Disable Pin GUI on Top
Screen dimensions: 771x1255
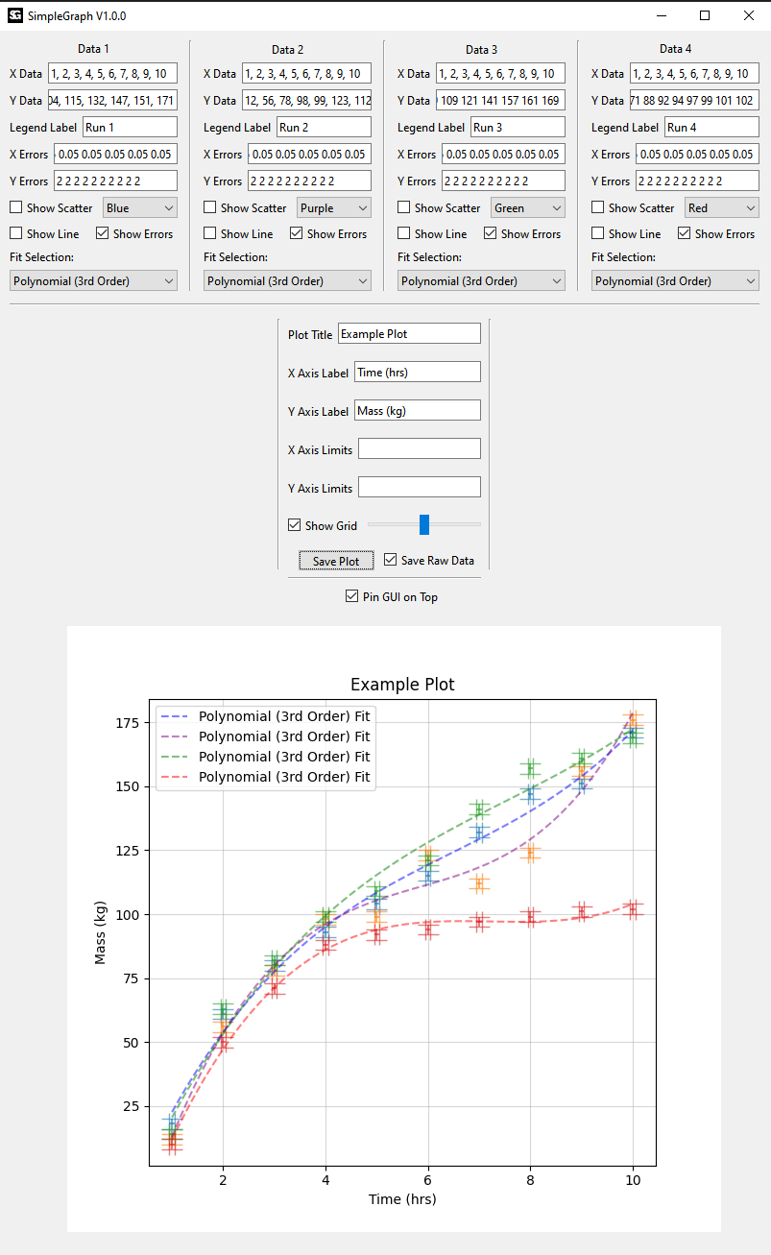(351, 596)
